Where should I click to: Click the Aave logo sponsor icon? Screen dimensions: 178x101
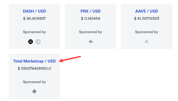147,42
